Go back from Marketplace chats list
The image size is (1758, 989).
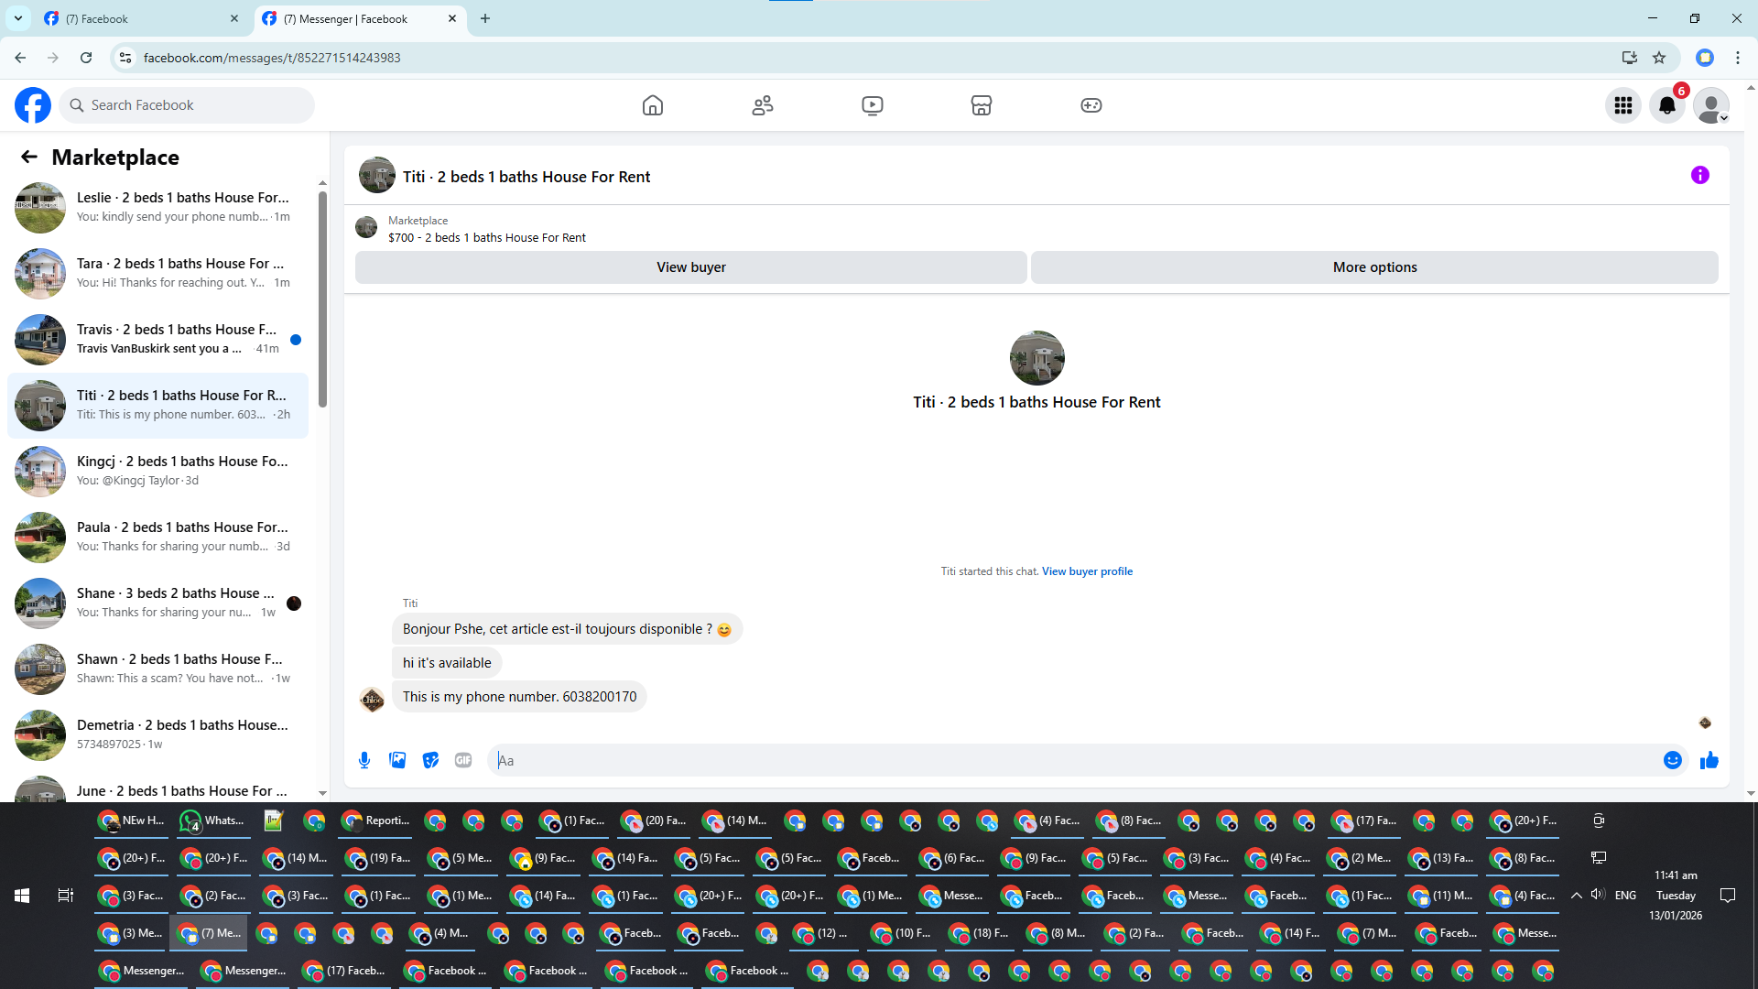tap(29, 157)
